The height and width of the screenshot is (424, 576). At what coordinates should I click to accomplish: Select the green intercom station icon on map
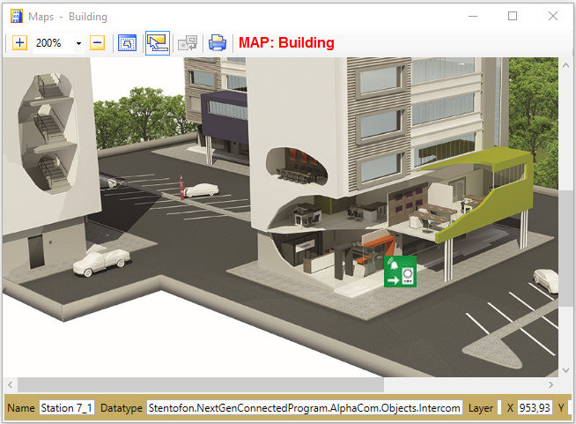point(400,272)
